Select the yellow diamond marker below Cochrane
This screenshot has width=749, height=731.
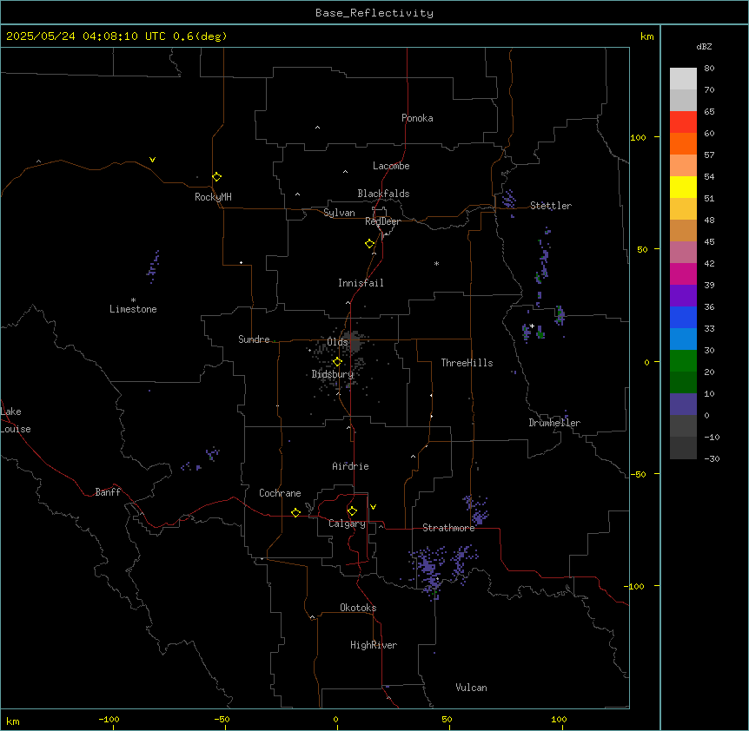[x=295, y=512]
